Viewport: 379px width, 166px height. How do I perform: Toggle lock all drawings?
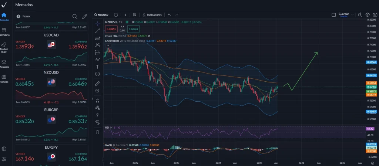click(x=97, y=115)
